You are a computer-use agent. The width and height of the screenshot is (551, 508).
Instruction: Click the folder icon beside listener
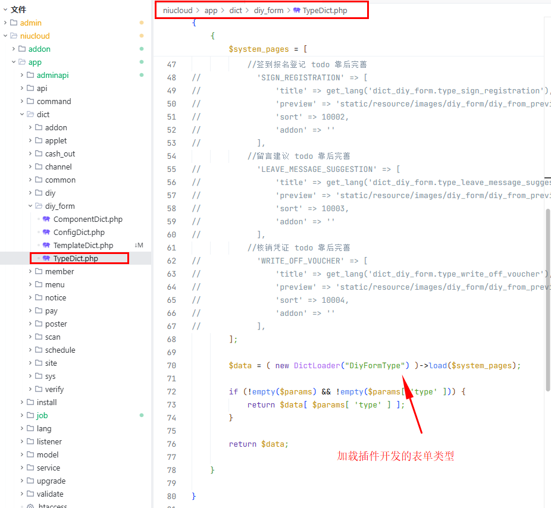point(30,441)
